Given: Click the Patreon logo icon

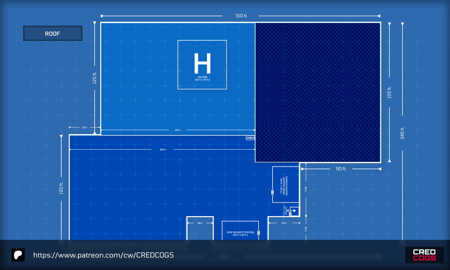Looking at the screenshot, I should tap(18, 255).
